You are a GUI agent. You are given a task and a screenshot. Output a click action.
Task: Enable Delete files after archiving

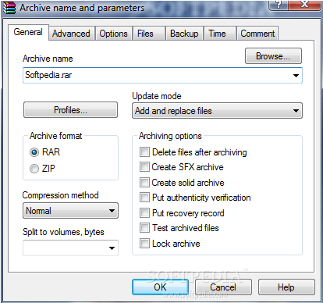(144, 152)
